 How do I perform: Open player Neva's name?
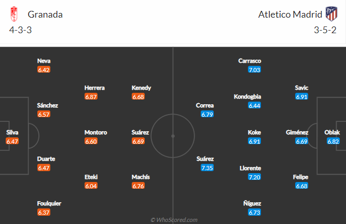[x=44, y=61]
